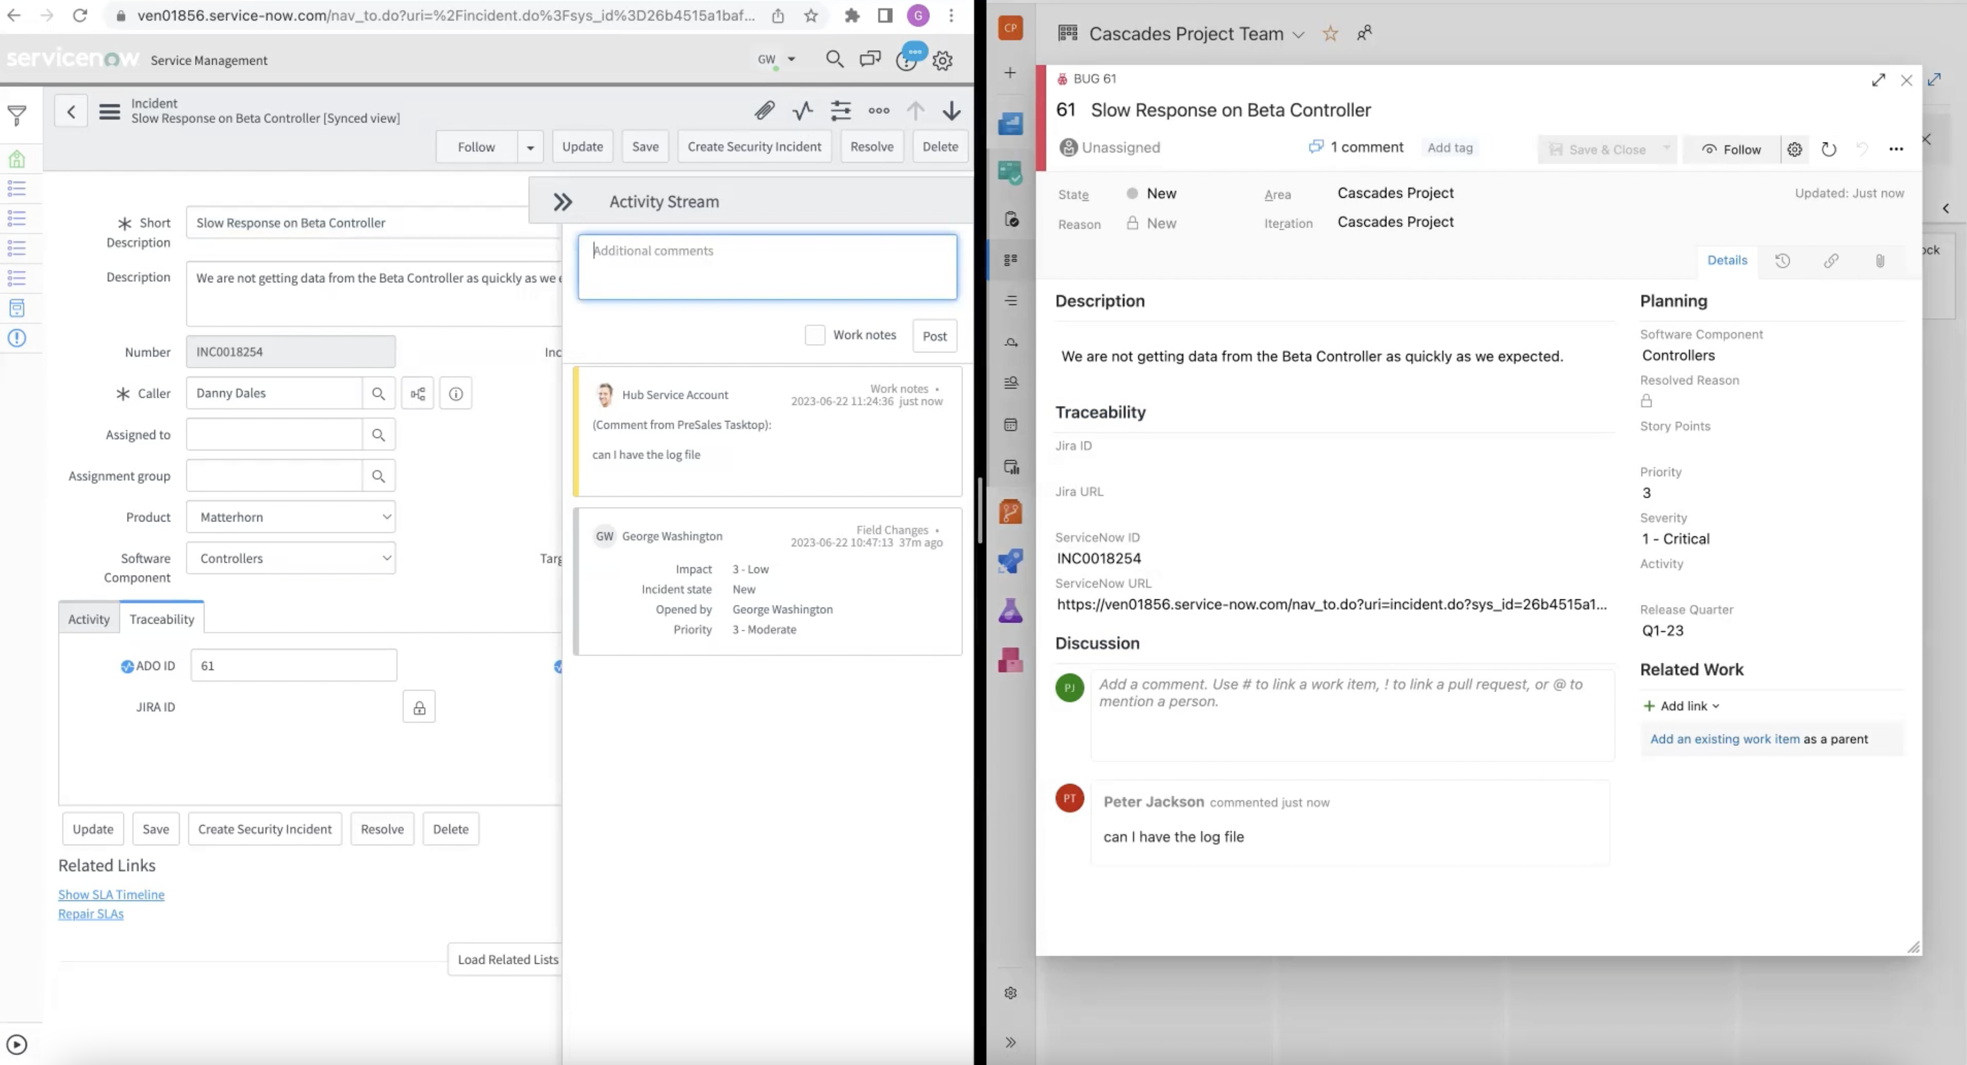Click the filter navigator funnel icon
The height and width of the screenshot is (1065, 1967).
pyautogui.click(x=17, y=115)
